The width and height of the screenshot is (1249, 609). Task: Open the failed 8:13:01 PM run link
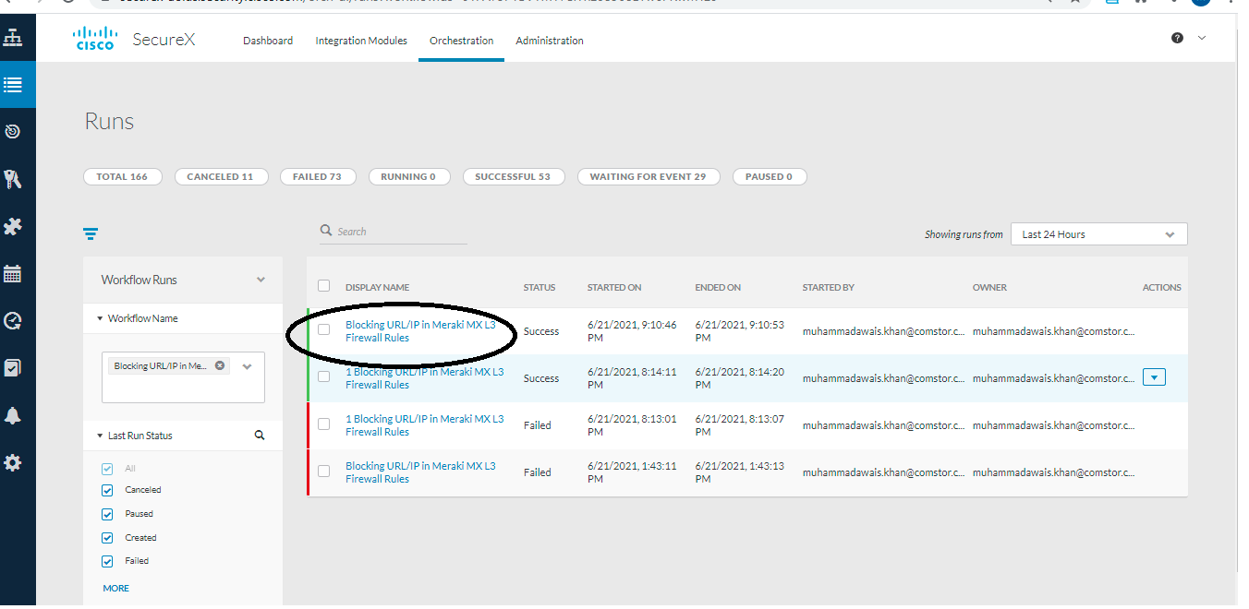(425, 425)
